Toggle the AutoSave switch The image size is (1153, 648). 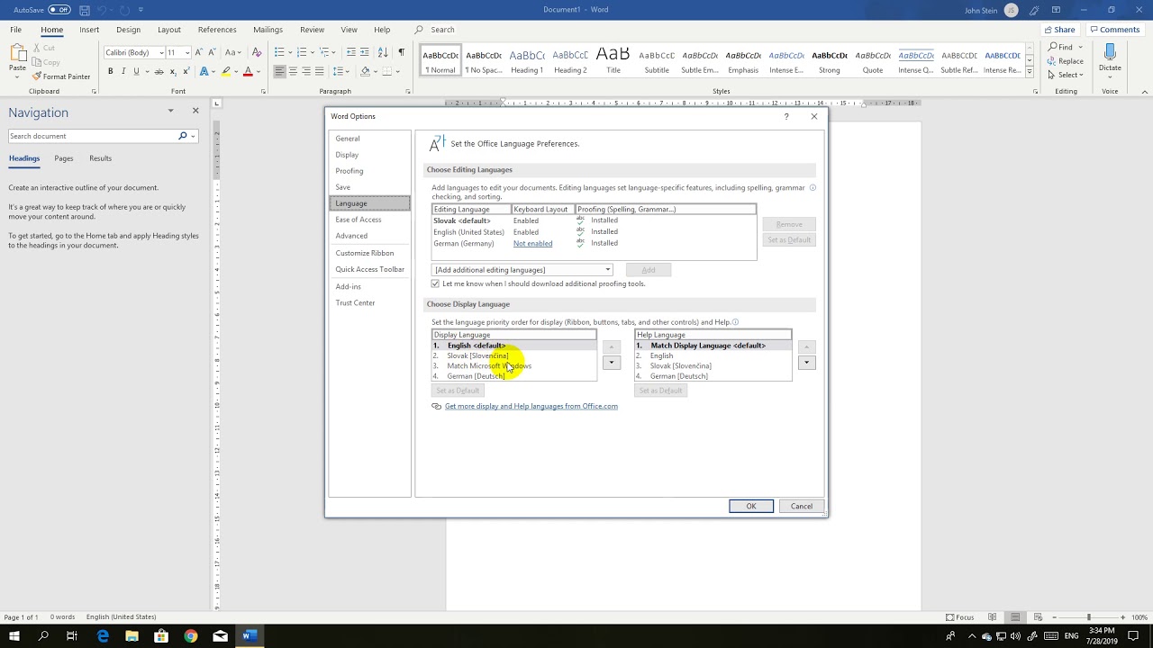coord(59,10)
